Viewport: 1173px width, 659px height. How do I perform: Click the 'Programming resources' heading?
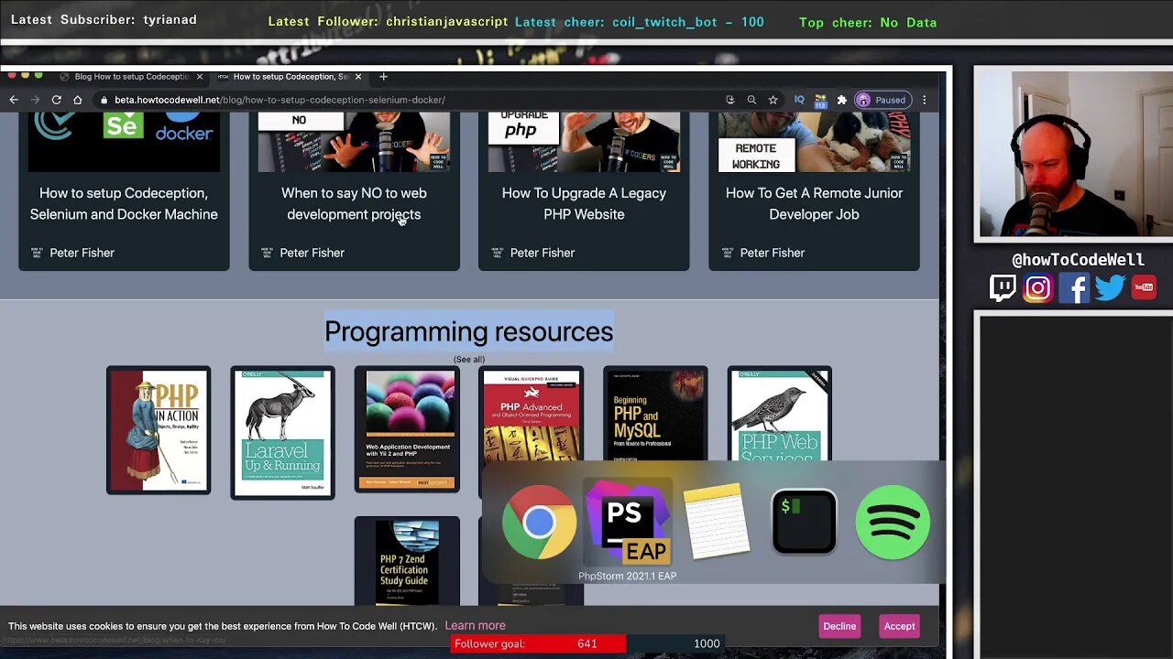click(469, 331)
